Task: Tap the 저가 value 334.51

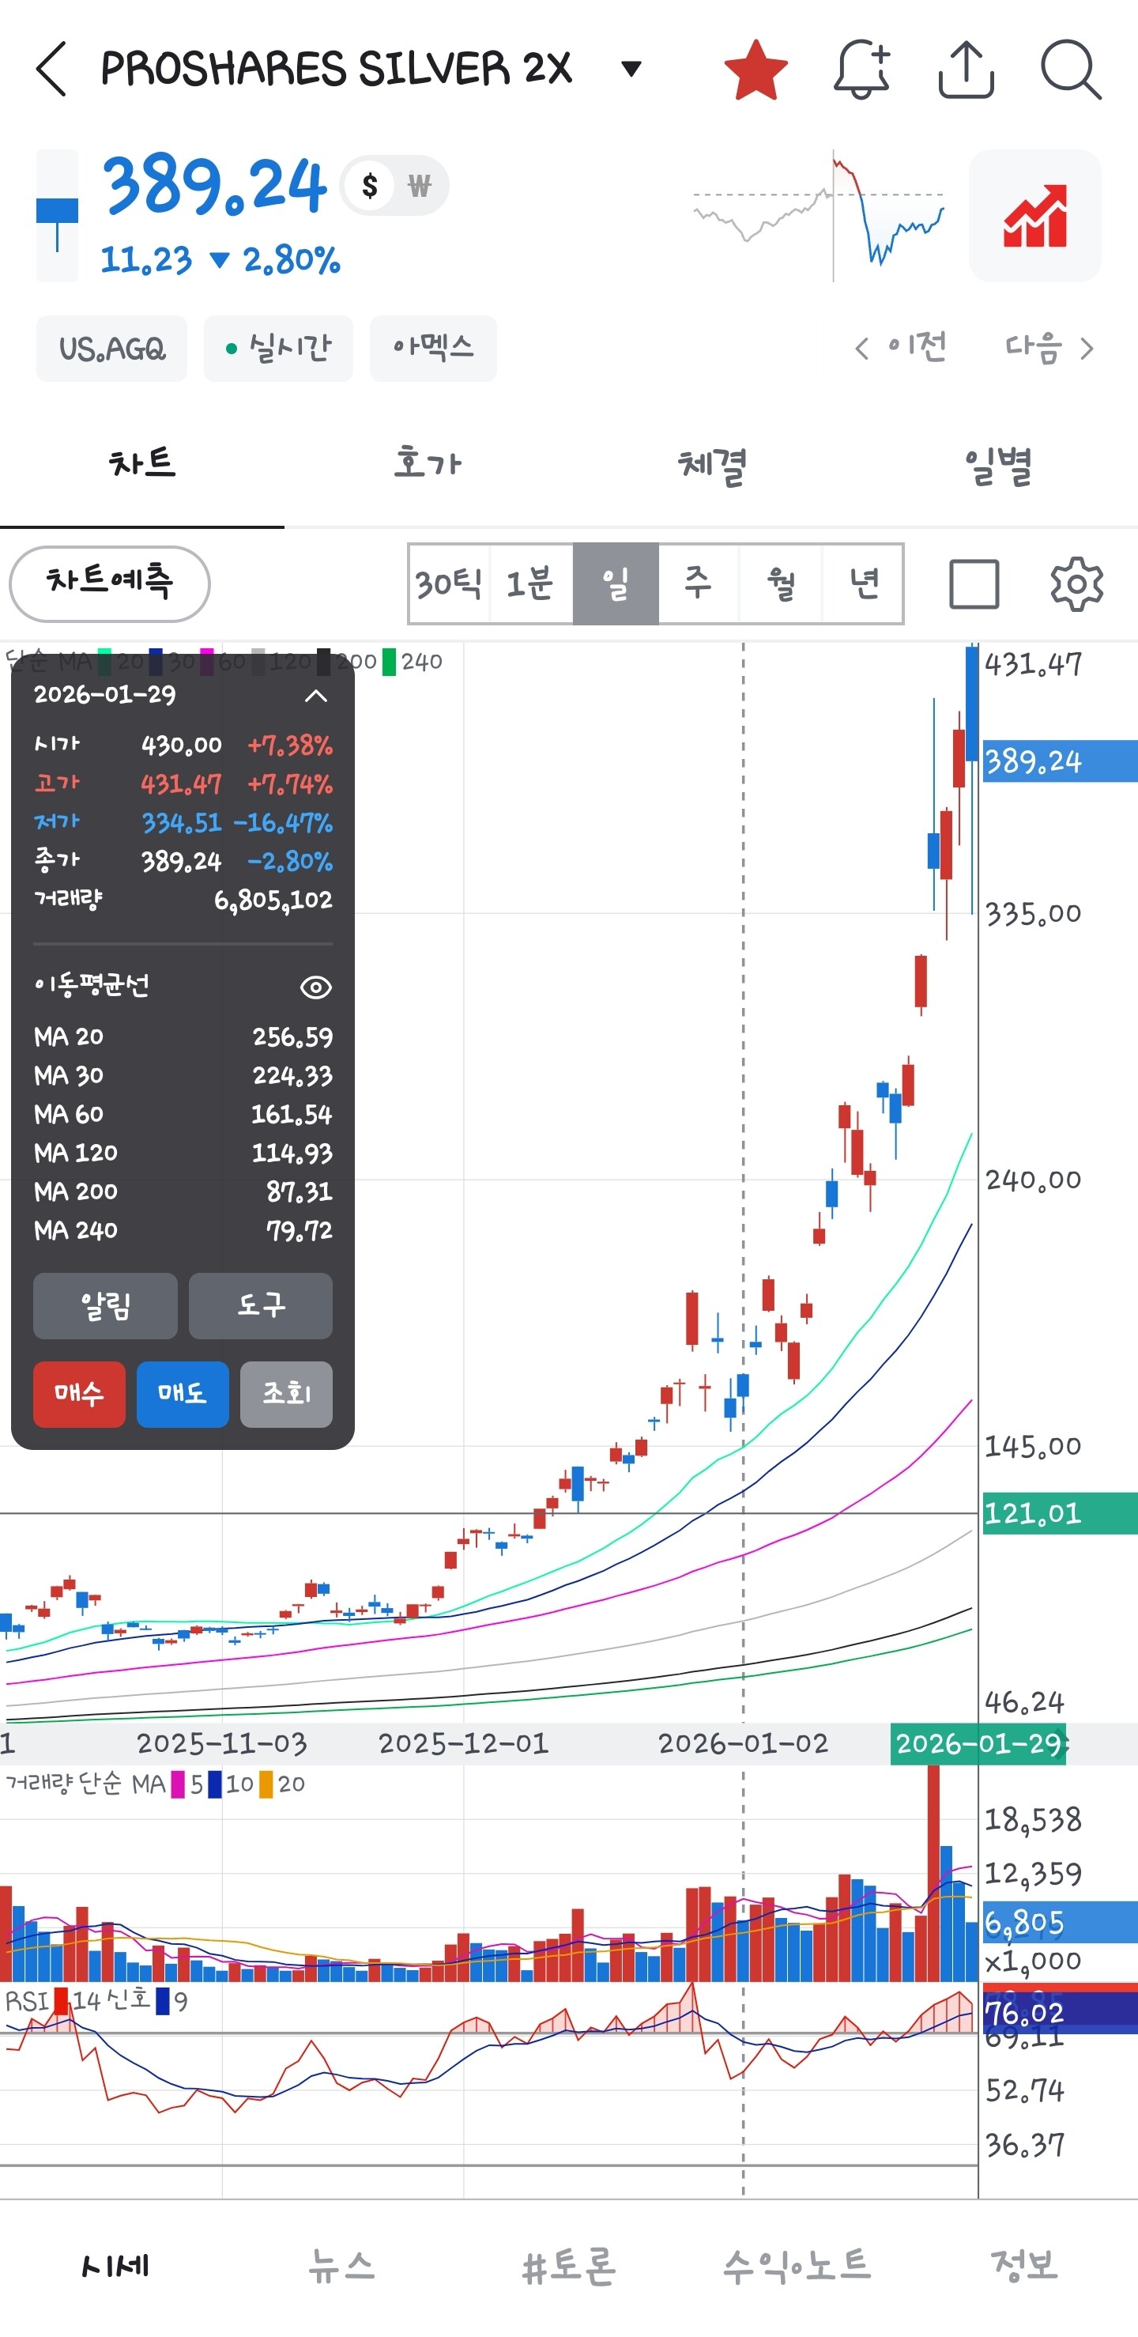Action: 181,823
